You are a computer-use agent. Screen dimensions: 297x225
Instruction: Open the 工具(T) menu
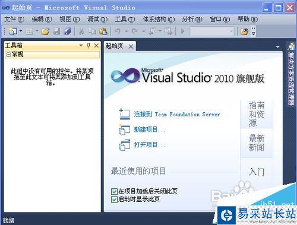125,20
